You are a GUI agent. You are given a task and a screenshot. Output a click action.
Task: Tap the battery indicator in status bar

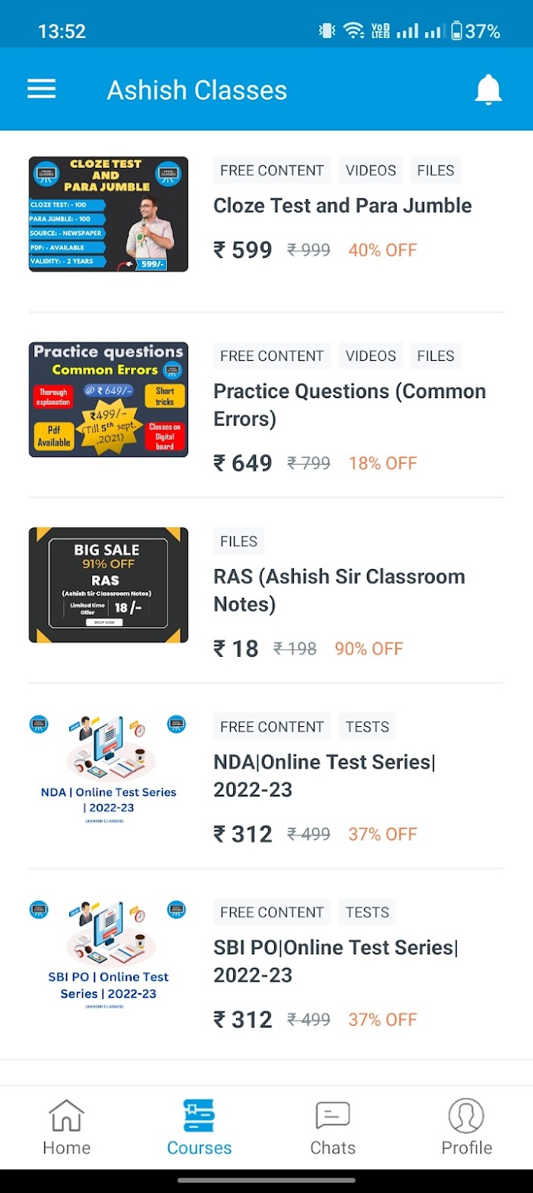[457, 31]
